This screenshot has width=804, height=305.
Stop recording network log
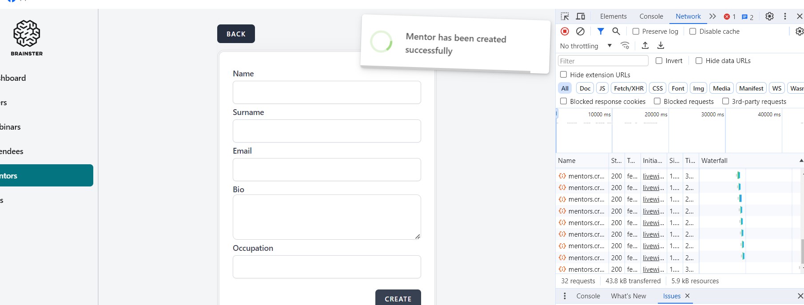565,31
